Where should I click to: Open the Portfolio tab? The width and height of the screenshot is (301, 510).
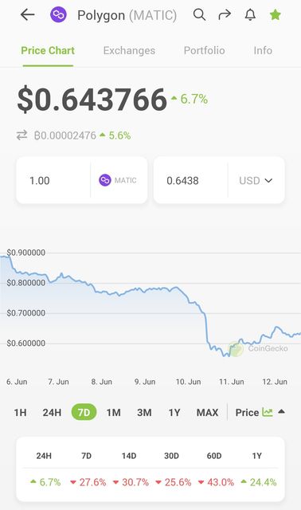(204, 50)
